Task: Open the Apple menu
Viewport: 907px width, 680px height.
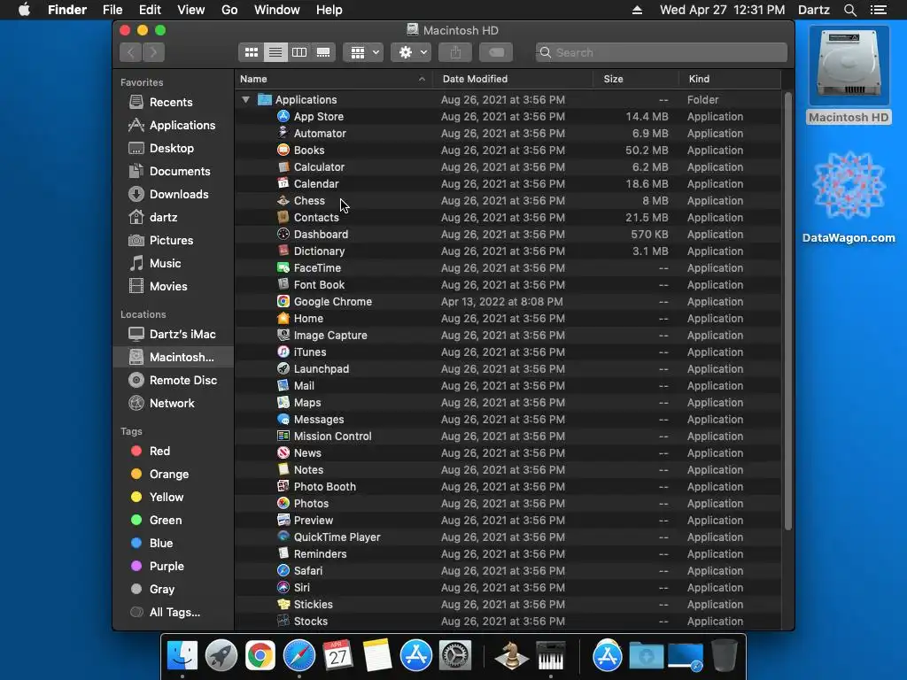Action: (24, 10)
